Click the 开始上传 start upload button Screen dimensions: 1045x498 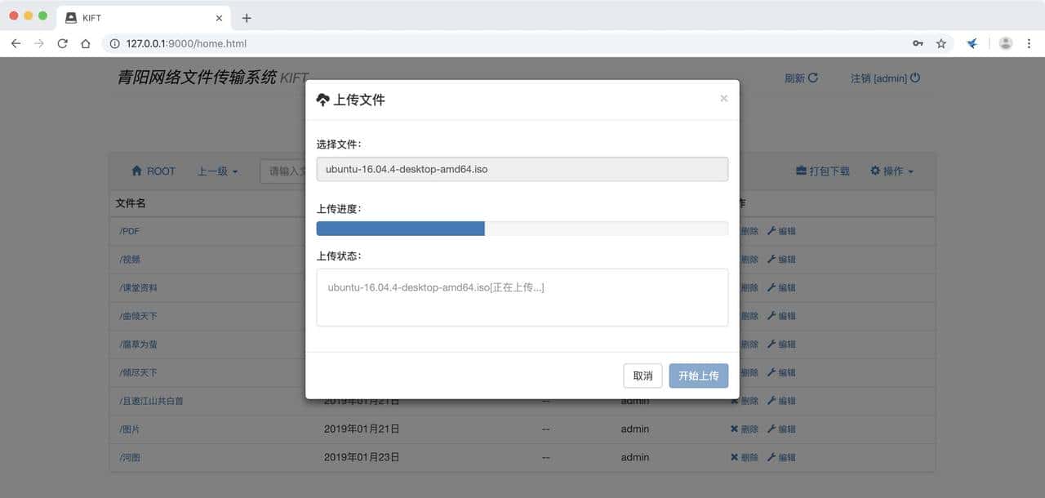coord(698,376)
